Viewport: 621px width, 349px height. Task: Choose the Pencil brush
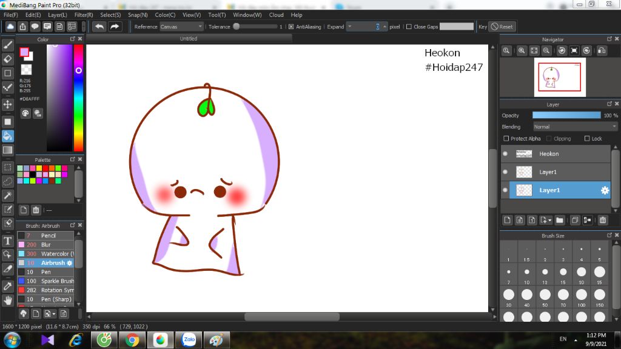45,236
